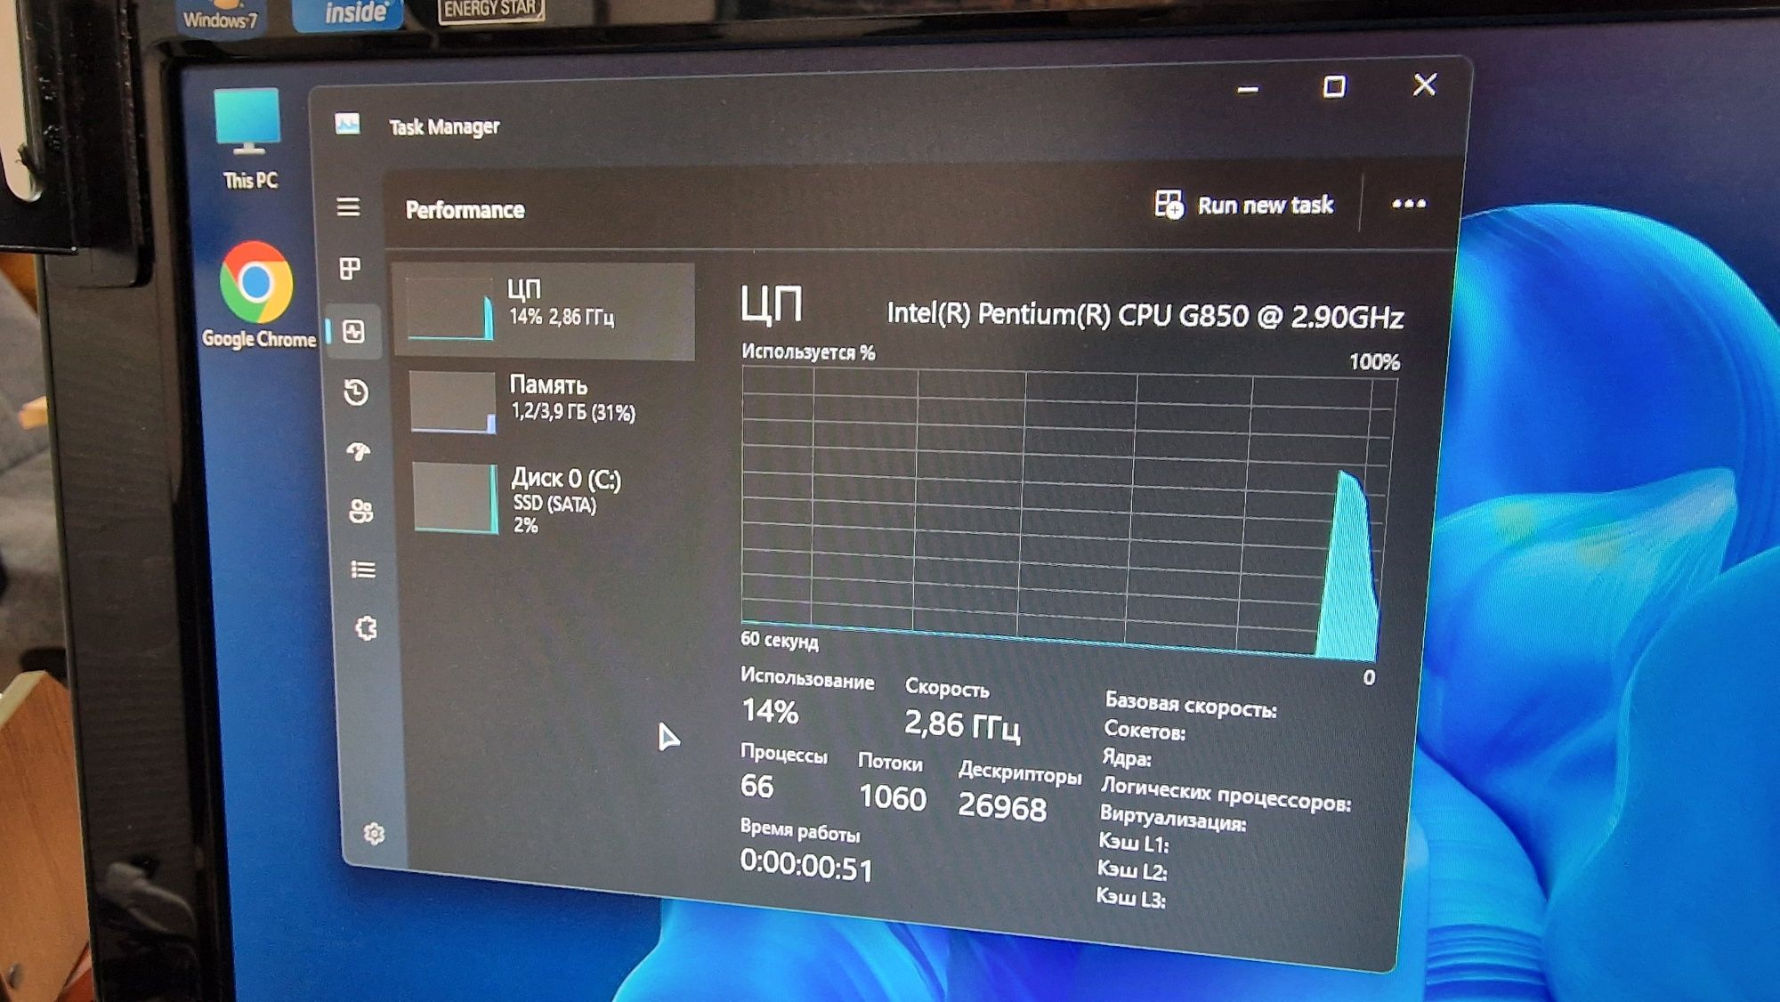Screen dimensions: 1780x1002
Task: Click the Потоки value 1060
Action: pos(893,797)
